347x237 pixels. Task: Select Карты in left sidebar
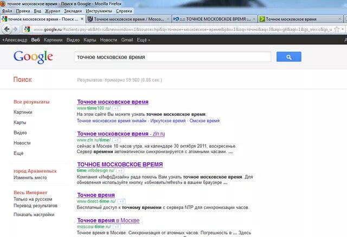pos(20,122)
